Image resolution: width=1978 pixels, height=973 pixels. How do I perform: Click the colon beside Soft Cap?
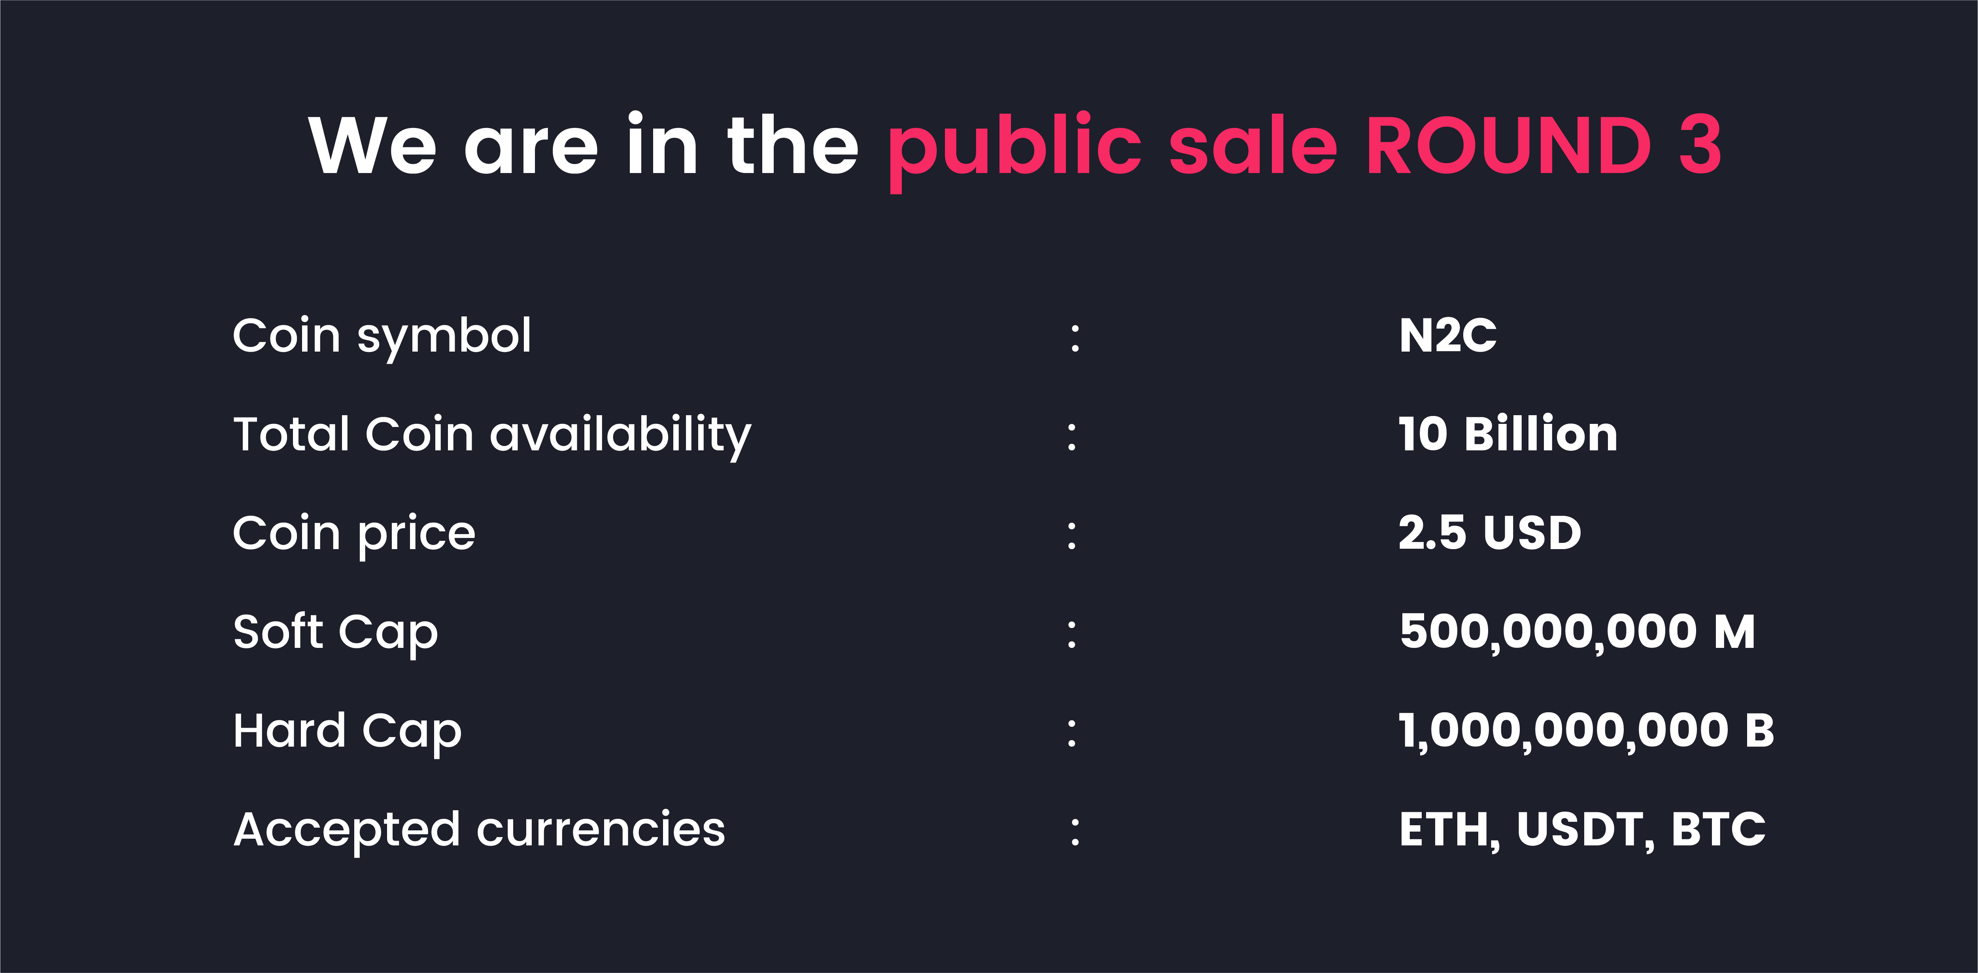click(x=1072, y=634)
